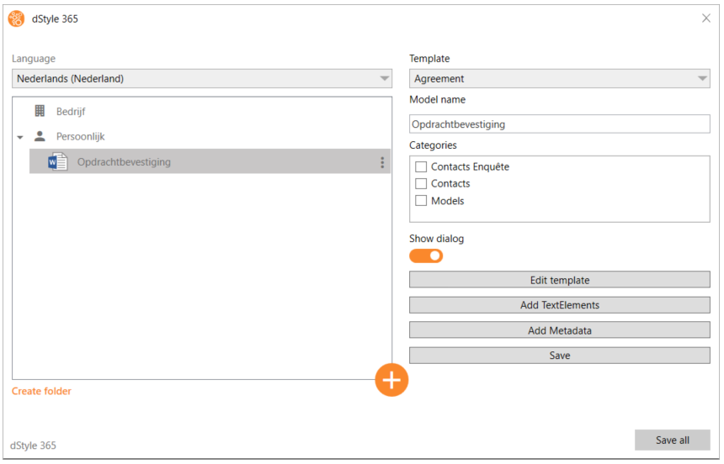
Task: Click the dStyle 365 logo icon
Action: tap(16, 18)
